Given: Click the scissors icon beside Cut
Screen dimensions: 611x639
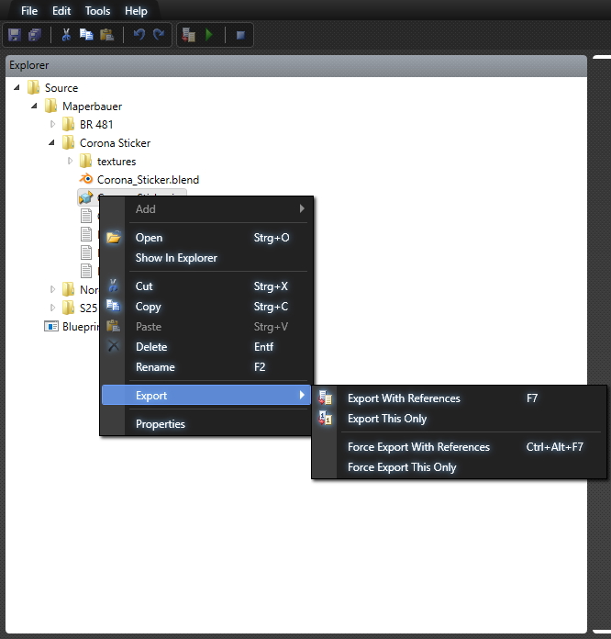Looking at the screenshot, I should 113,286.
